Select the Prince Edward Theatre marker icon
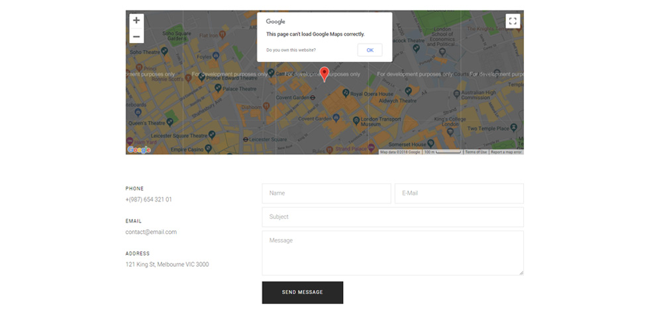 (x=201, y=77)
